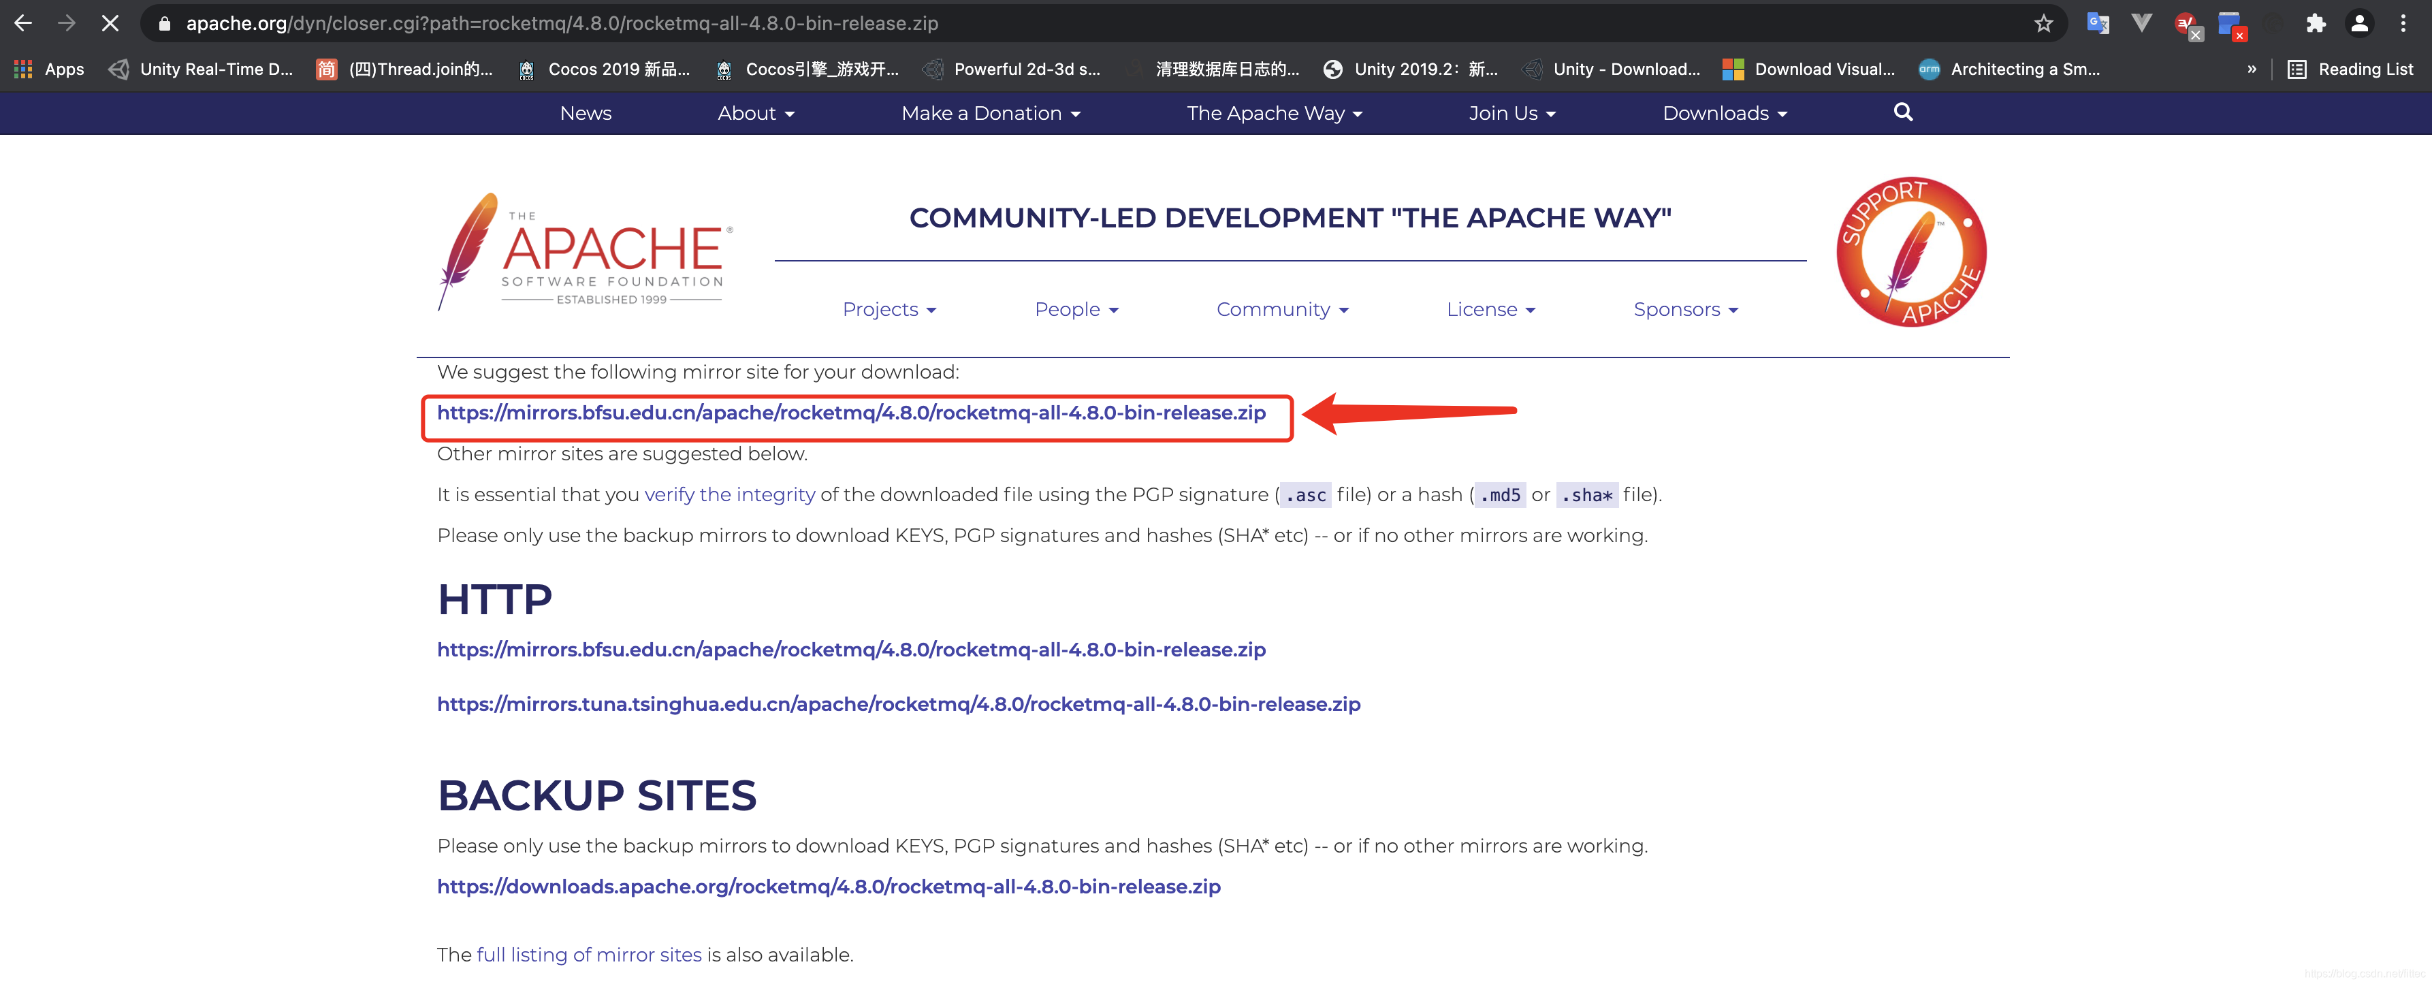Viewport: 2432px width, 986px height.
Task: Open Google Translate extension icon
Action: [2097, 22]
